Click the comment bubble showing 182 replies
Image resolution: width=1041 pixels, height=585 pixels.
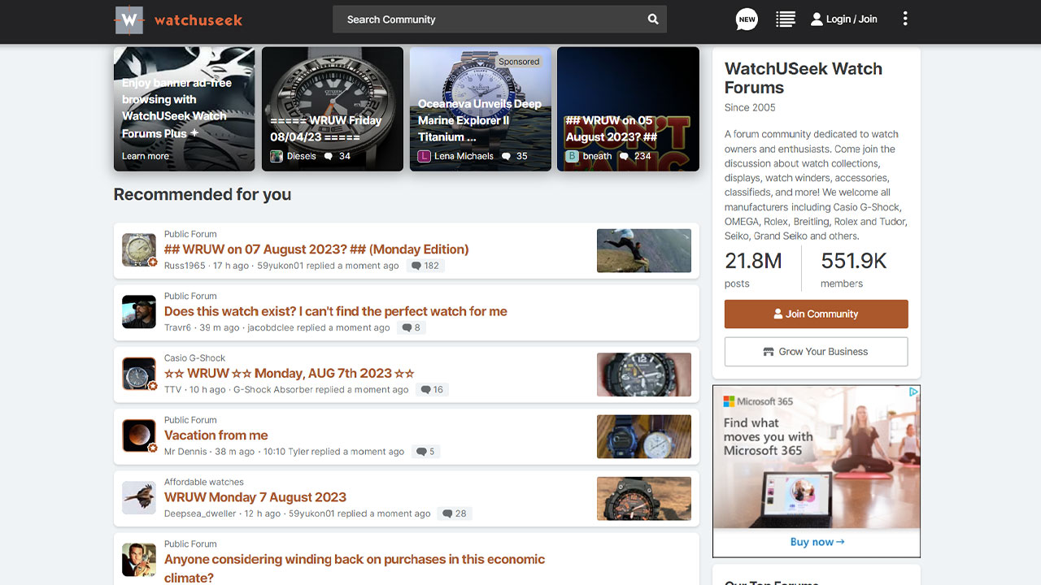pyautogui.click(x=425, y=266)
